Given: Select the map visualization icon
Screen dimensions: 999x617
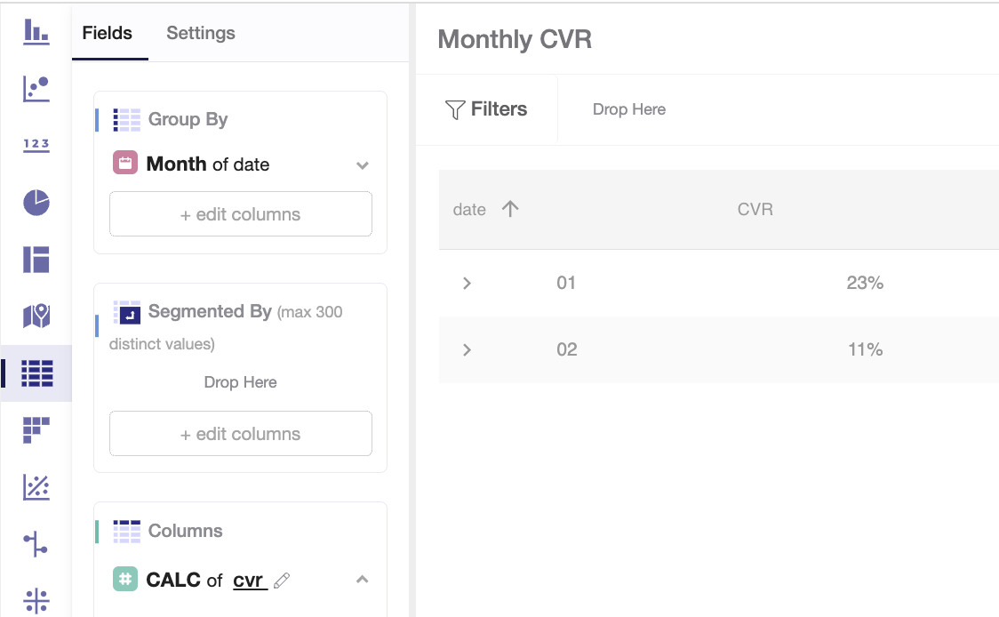Looking at the screenshot, I should tap(36, 316).
